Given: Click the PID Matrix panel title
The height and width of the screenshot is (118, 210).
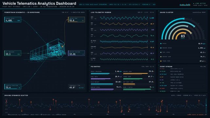Looking at the screenshot, I should [95, 67].
